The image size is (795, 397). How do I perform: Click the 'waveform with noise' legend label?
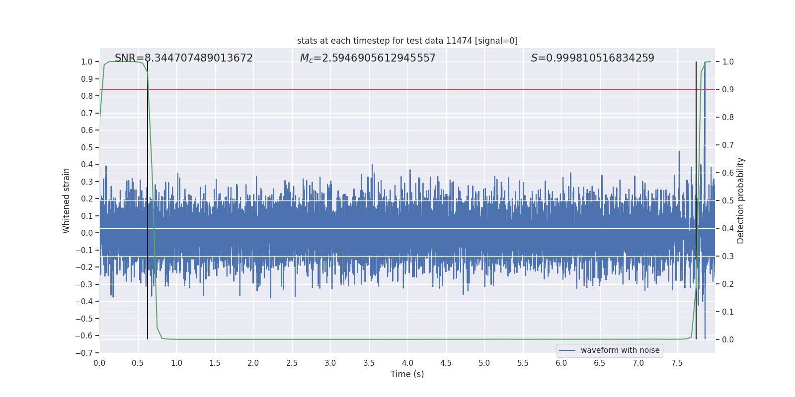620,350
